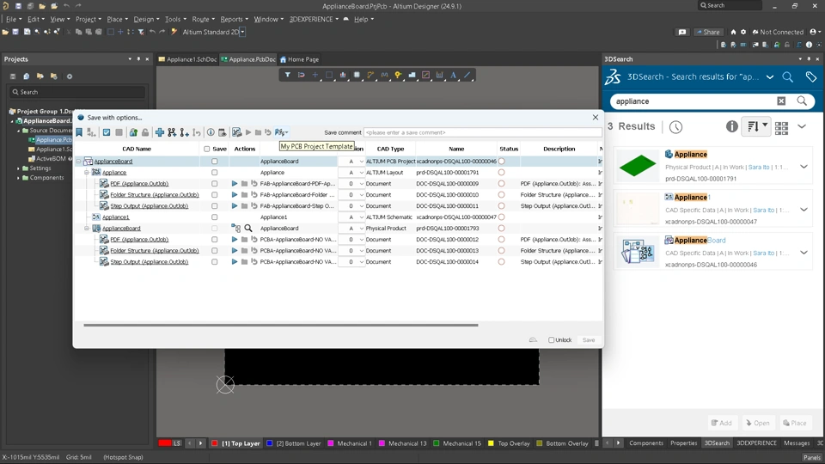825x464 pixels.
Task: Click the Save comment input field
Action: (482, 132)
